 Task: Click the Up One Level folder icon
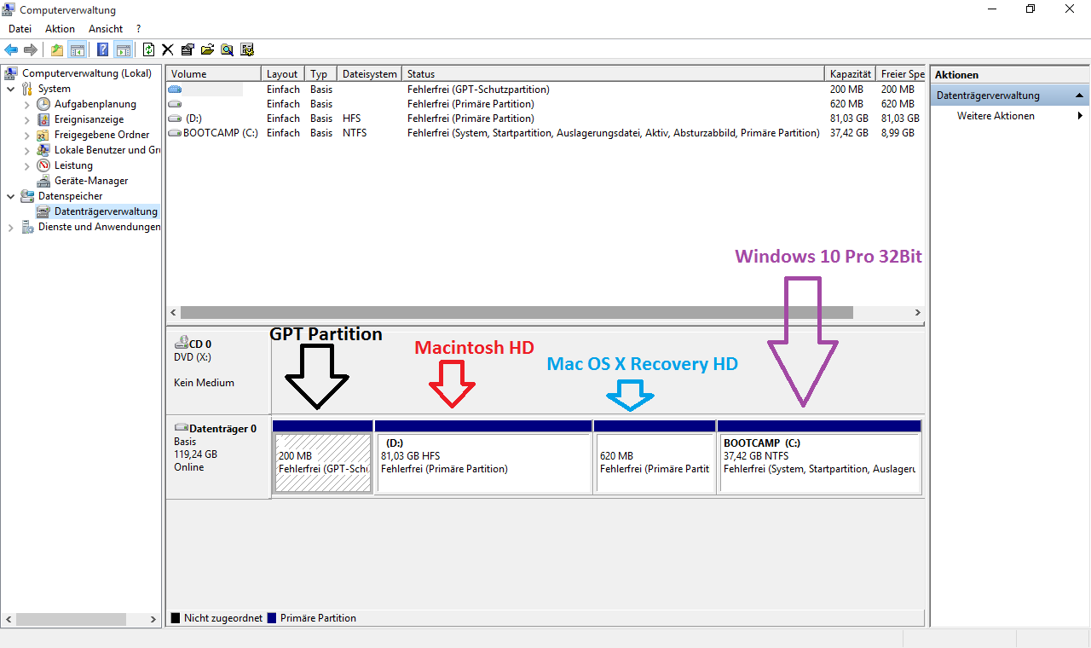point(57,49)
